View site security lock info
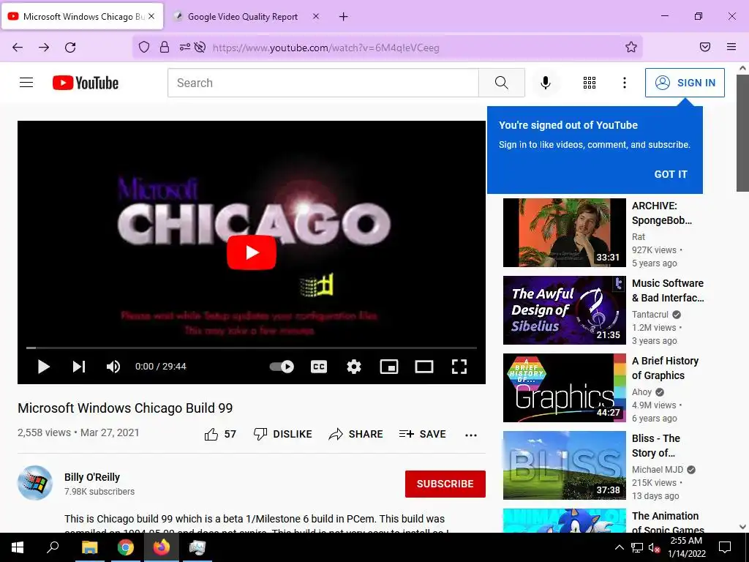Viewport: 749px width, 562px height. pos(165,47)
